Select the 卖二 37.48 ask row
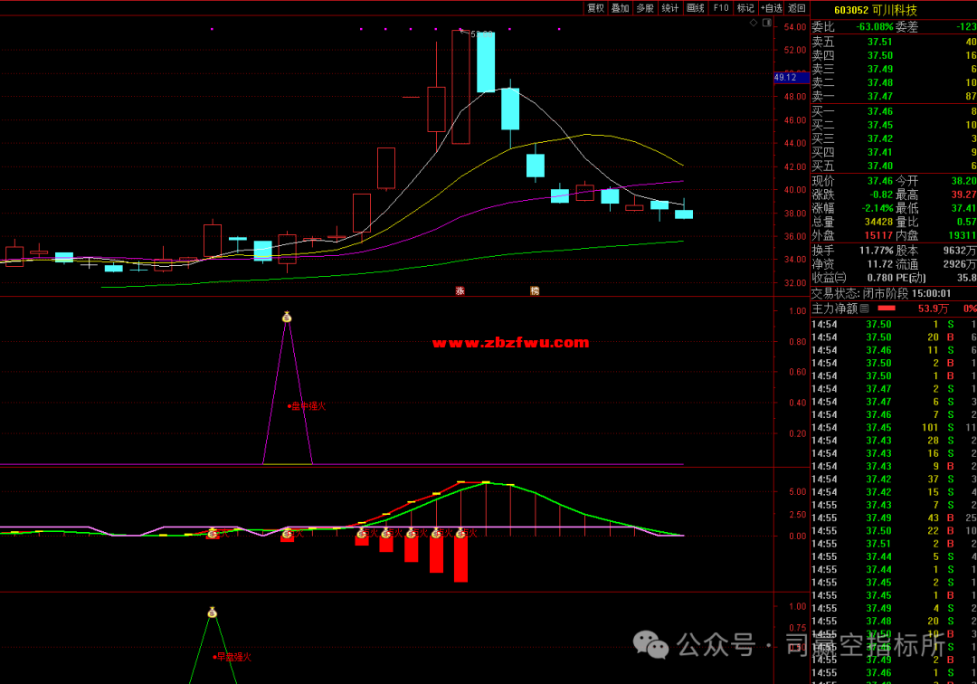 coord(894,83)
